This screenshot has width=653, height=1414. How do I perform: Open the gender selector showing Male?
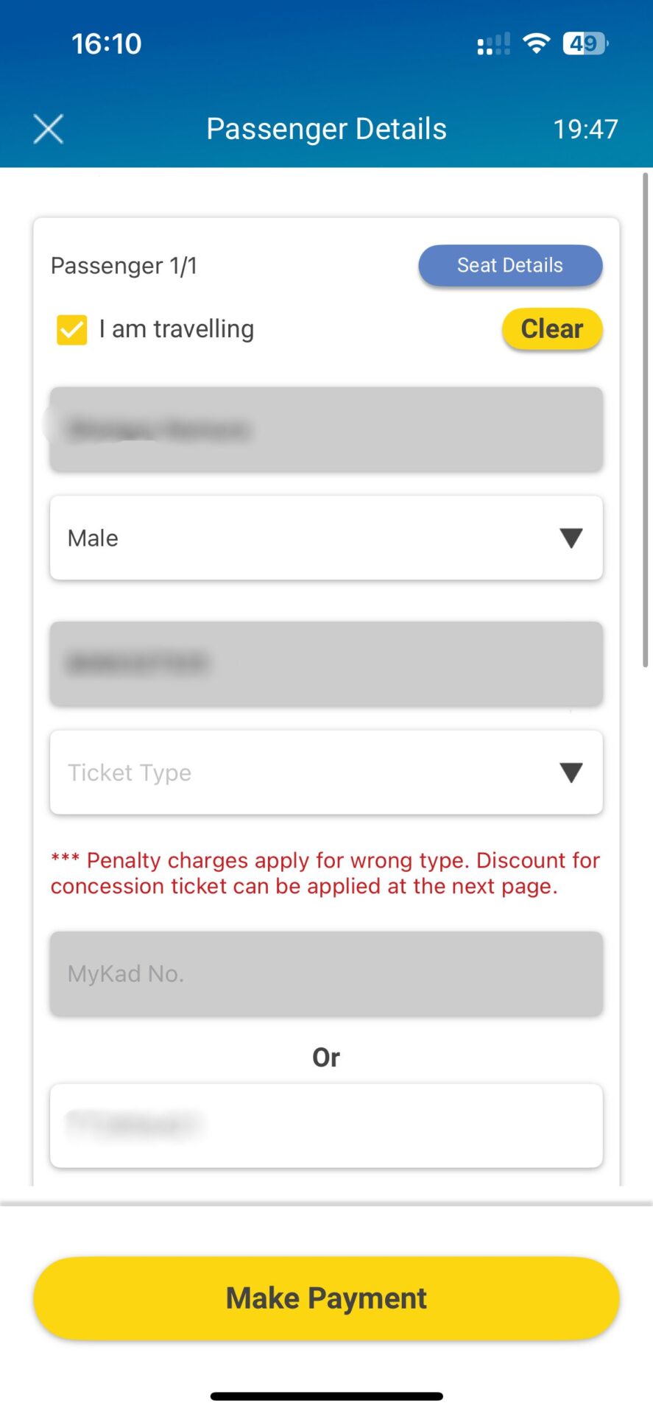[x=326, y=538]
